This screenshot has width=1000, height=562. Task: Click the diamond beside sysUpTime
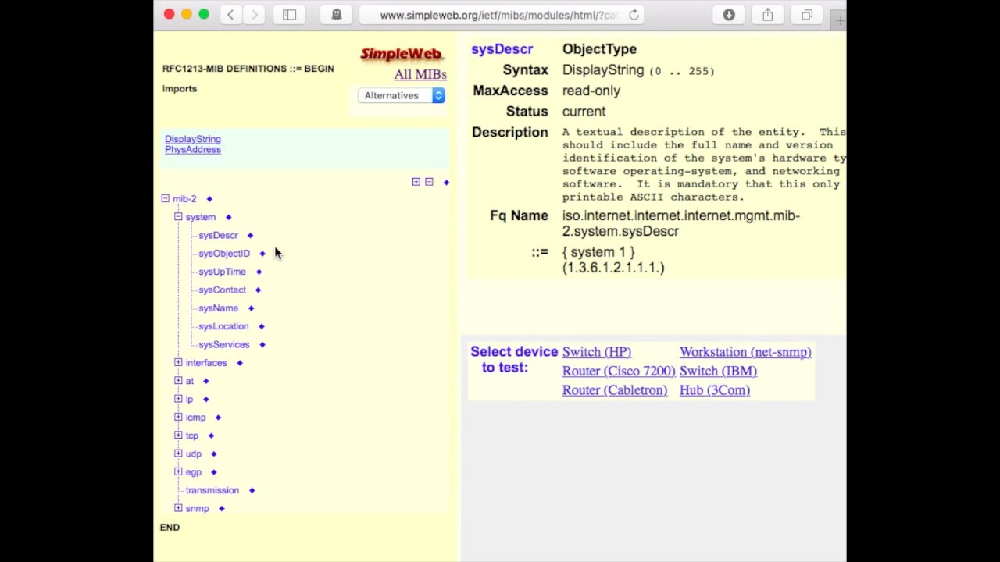pos(259,272)
